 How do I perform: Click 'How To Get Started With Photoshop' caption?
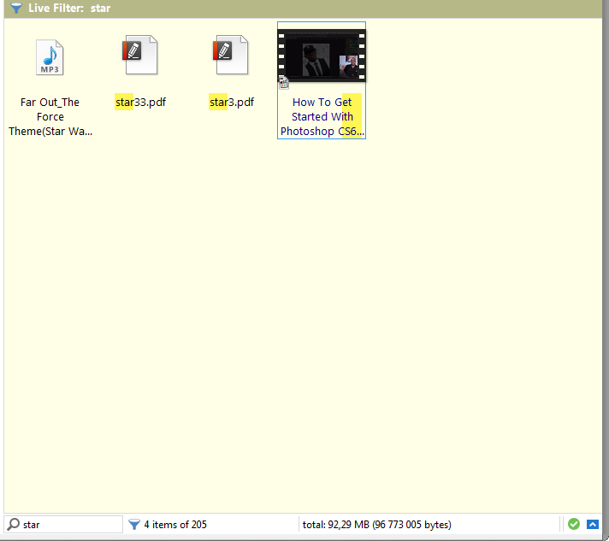tap(322, 117)
